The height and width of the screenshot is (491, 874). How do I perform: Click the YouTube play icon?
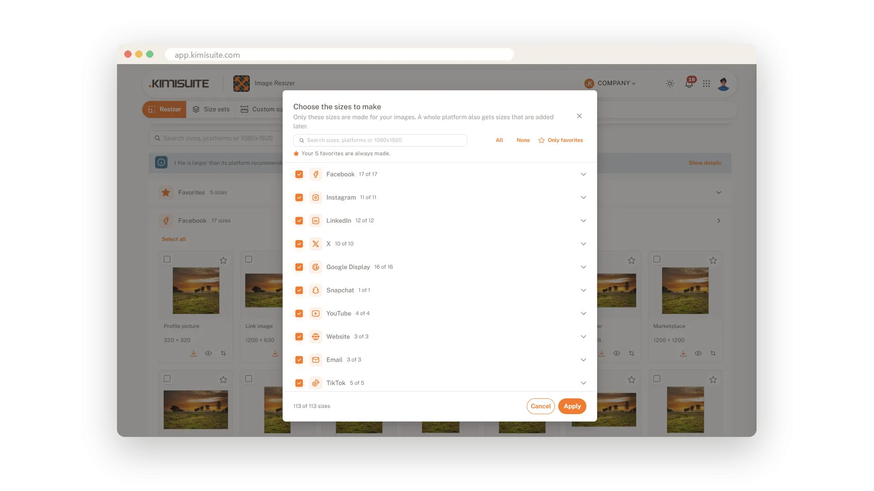tap(315, 313)
